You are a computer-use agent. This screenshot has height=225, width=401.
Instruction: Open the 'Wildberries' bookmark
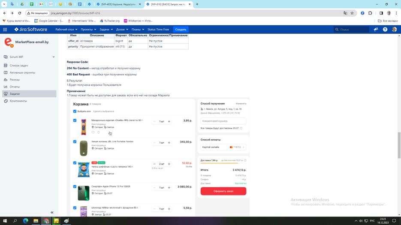138,21
